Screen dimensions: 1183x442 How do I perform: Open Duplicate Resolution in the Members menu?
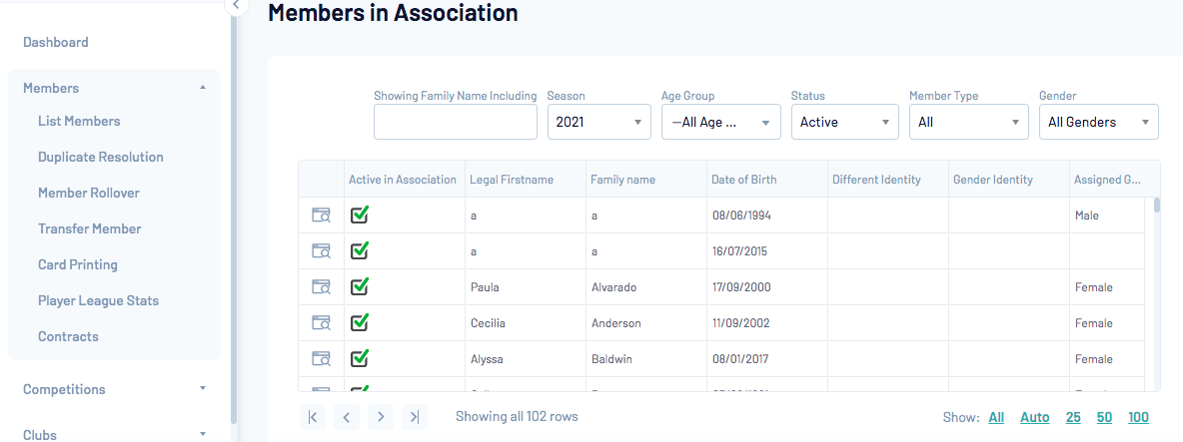pos(101,157)
